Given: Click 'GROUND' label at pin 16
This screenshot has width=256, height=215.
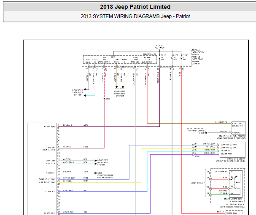Looking at the screenshot, I should coord(51,173).
